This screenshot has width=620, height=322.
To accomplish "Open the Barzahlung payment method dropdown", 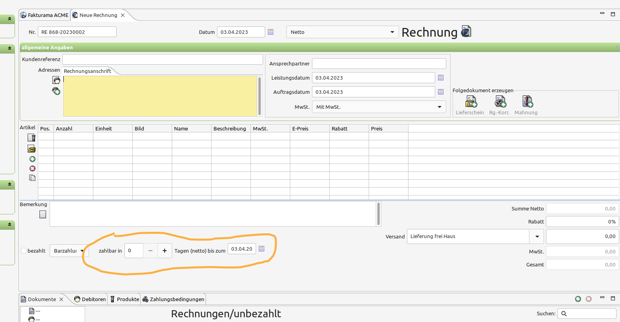I will pos(69,251).
